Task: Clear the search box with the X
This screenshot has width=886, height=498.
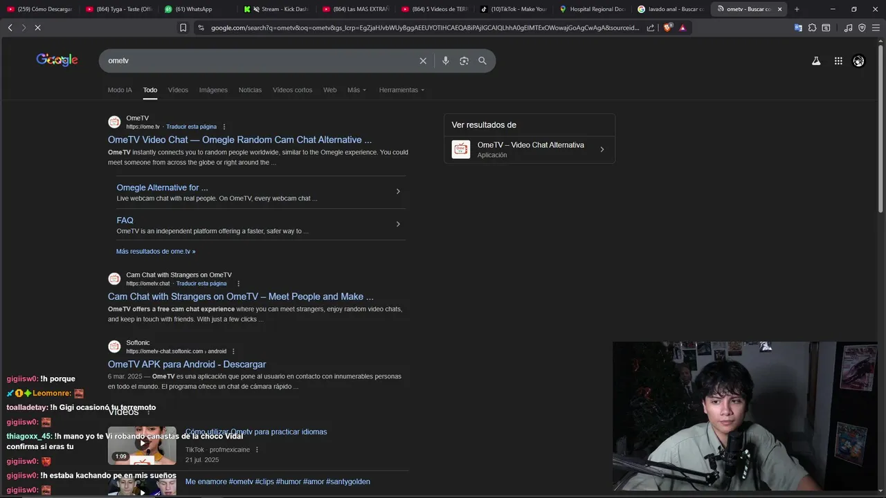Action: click(x=423, y=61)
